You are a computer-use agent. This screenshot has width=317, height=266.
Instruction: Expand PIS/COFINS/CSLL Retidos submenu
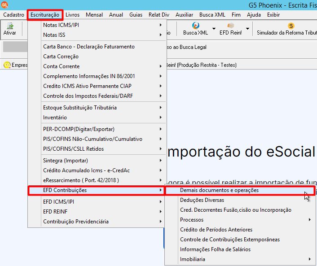(x=97, y=149)
